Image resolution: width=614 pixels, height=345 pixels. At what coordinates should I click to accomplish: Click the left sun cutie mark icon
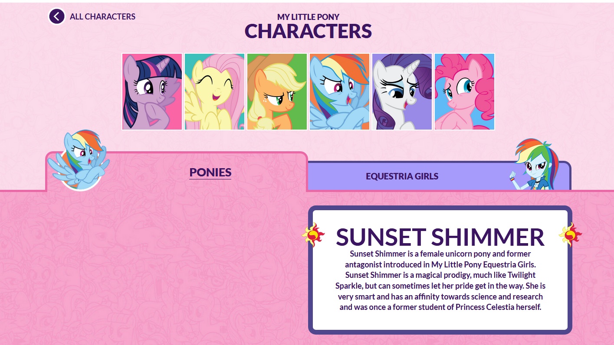click(x=313, y=234)
